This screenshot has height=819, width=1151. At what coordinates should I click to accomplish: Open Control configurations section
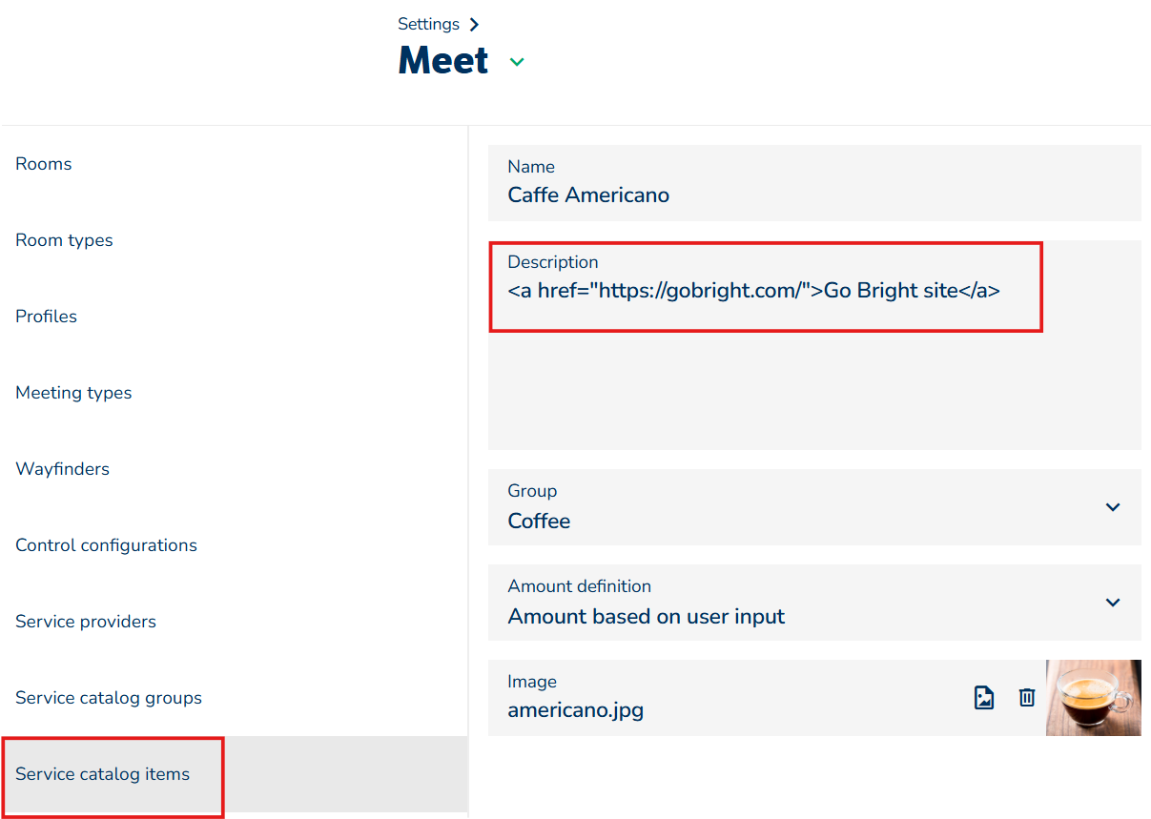point(106,545)
